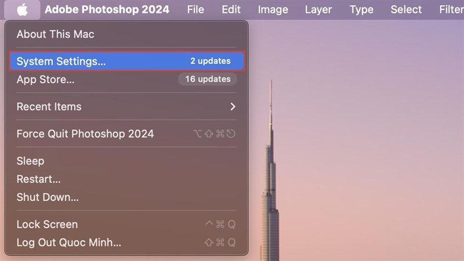Expand the Recent Items submenu
Image resolution: width=464 pixels, height=261 pixels.
126,107
